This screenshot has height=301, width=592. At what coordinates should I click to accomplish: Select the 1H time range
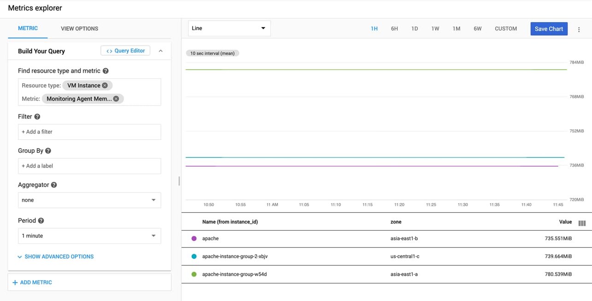pyautogui.click(x=374, y=29)
